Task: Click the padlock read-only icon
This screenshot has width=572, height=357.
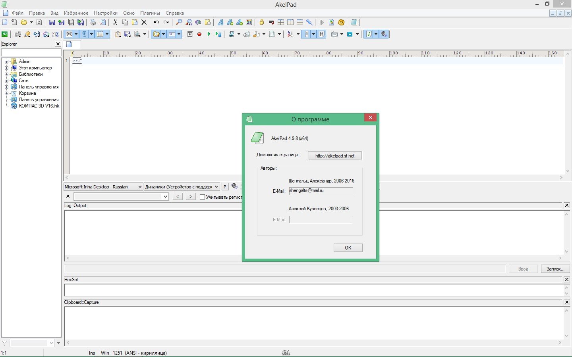Action: pos(261,23)
